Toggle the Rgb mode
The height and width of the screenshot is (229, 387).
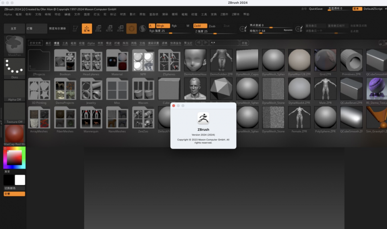[x=174, y=25]
